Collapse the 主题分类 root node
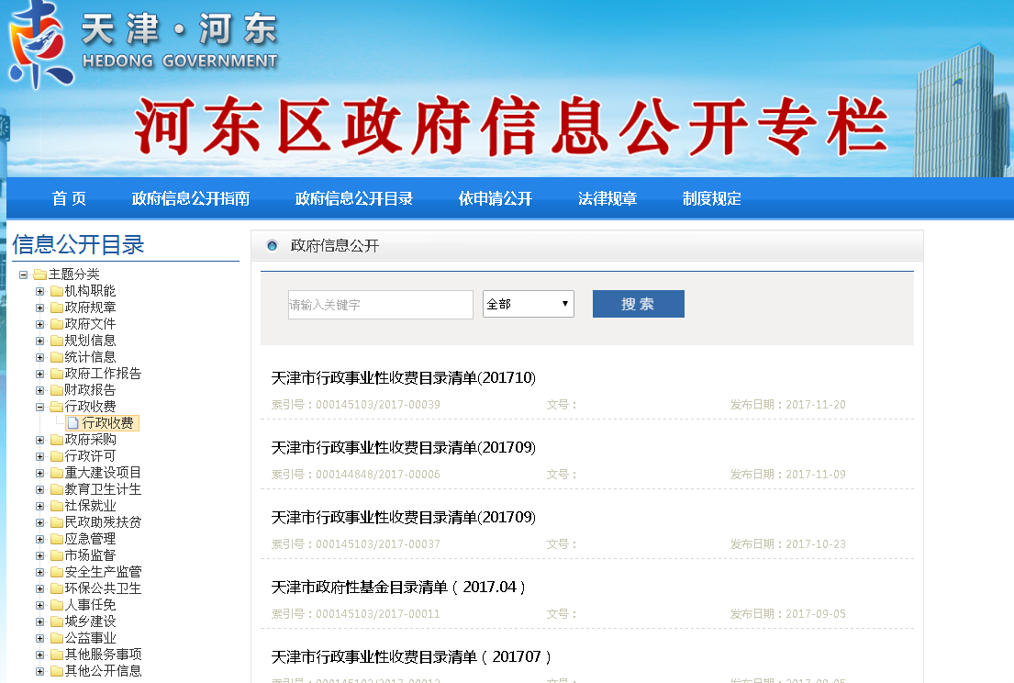The width and height of the screenshot is (1014, 683). [x=23, y=274]
